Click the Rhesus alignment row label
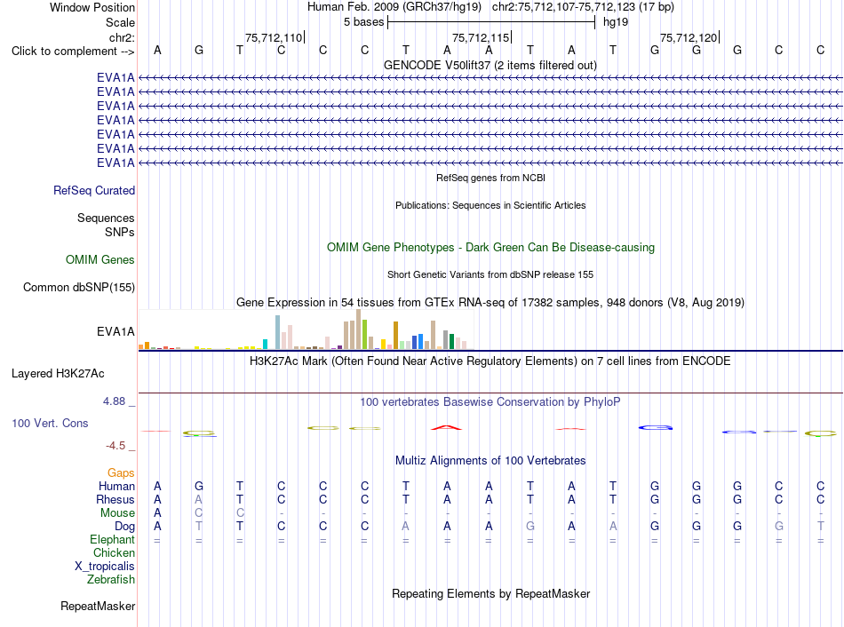This screenshot has width=844, height=627. (115, 500)
